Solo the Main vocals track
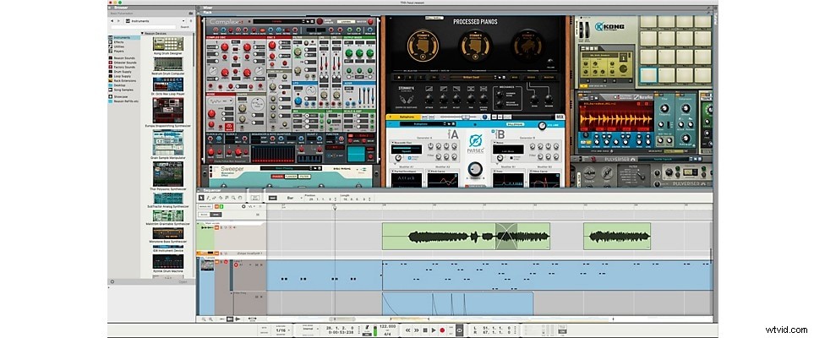The image size is (825, 338). click(221, 227)
